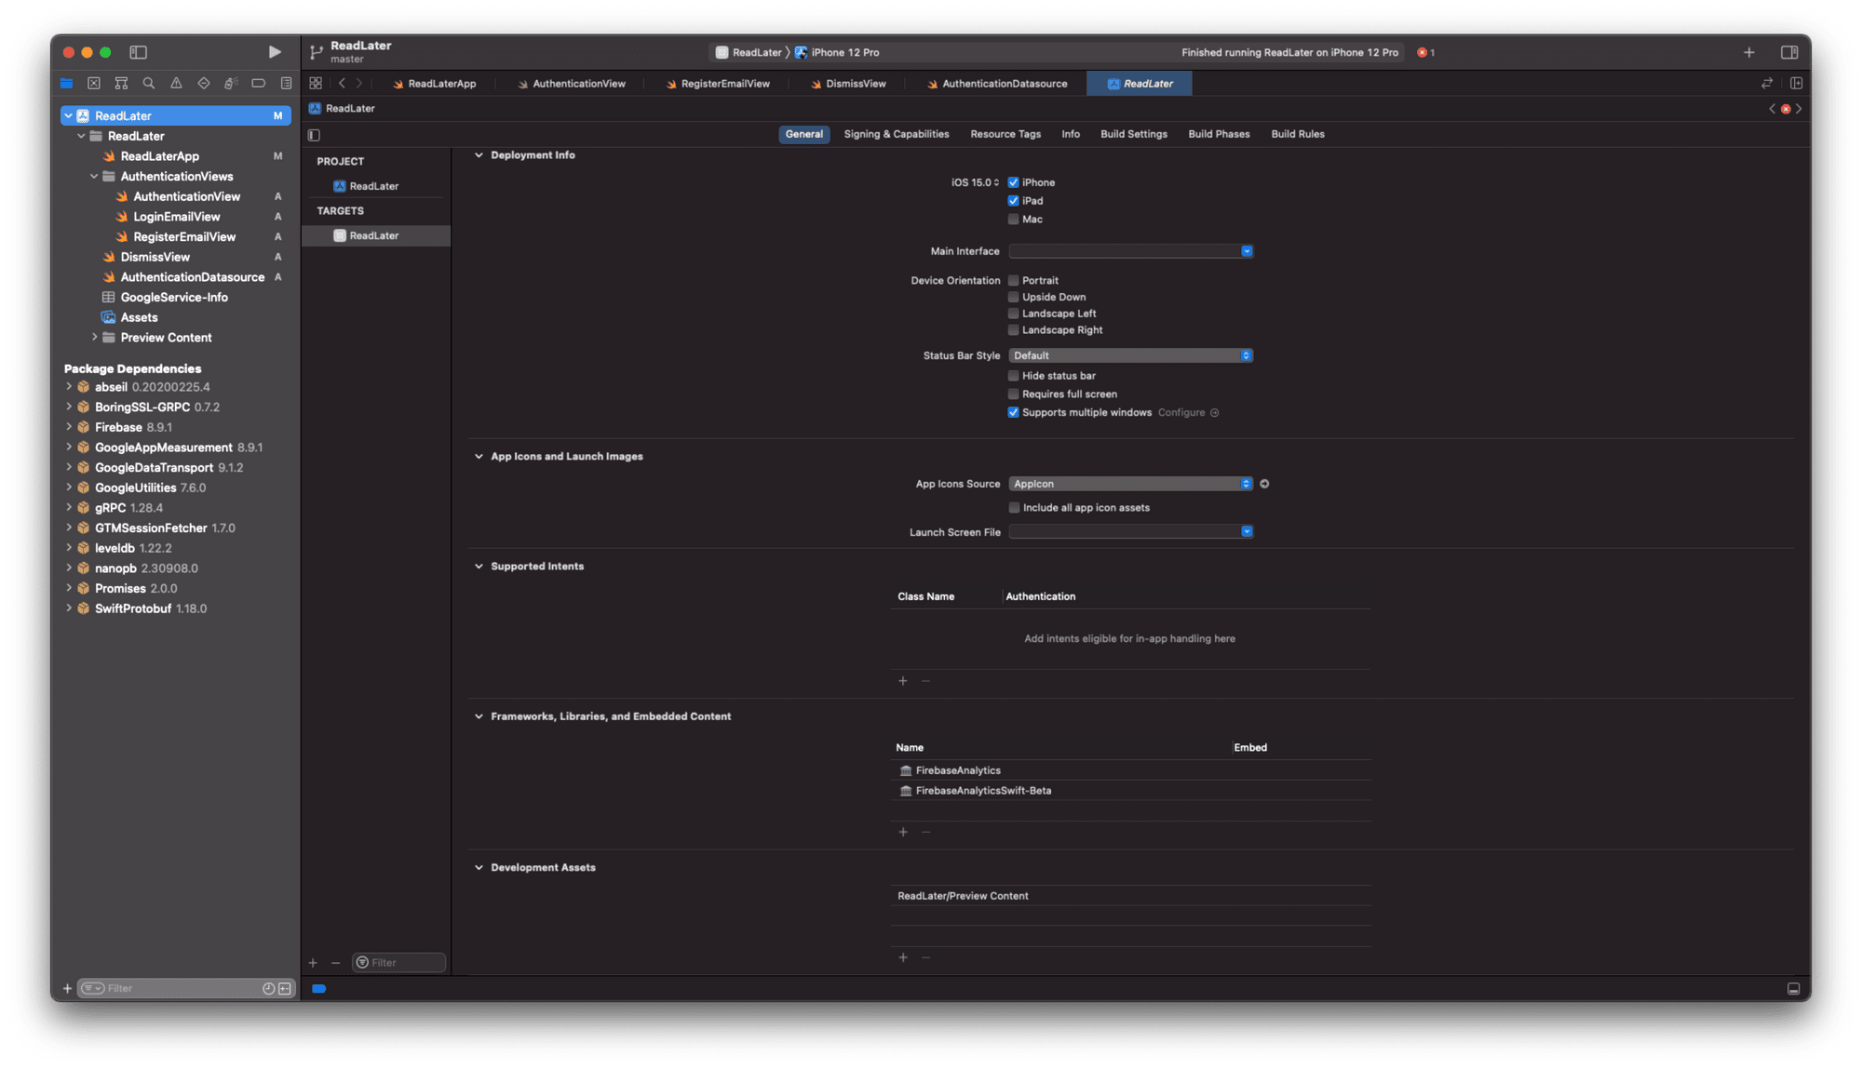Open the related items grid icon
This screenshot has width=1862, height=1069.
[316, 84]
